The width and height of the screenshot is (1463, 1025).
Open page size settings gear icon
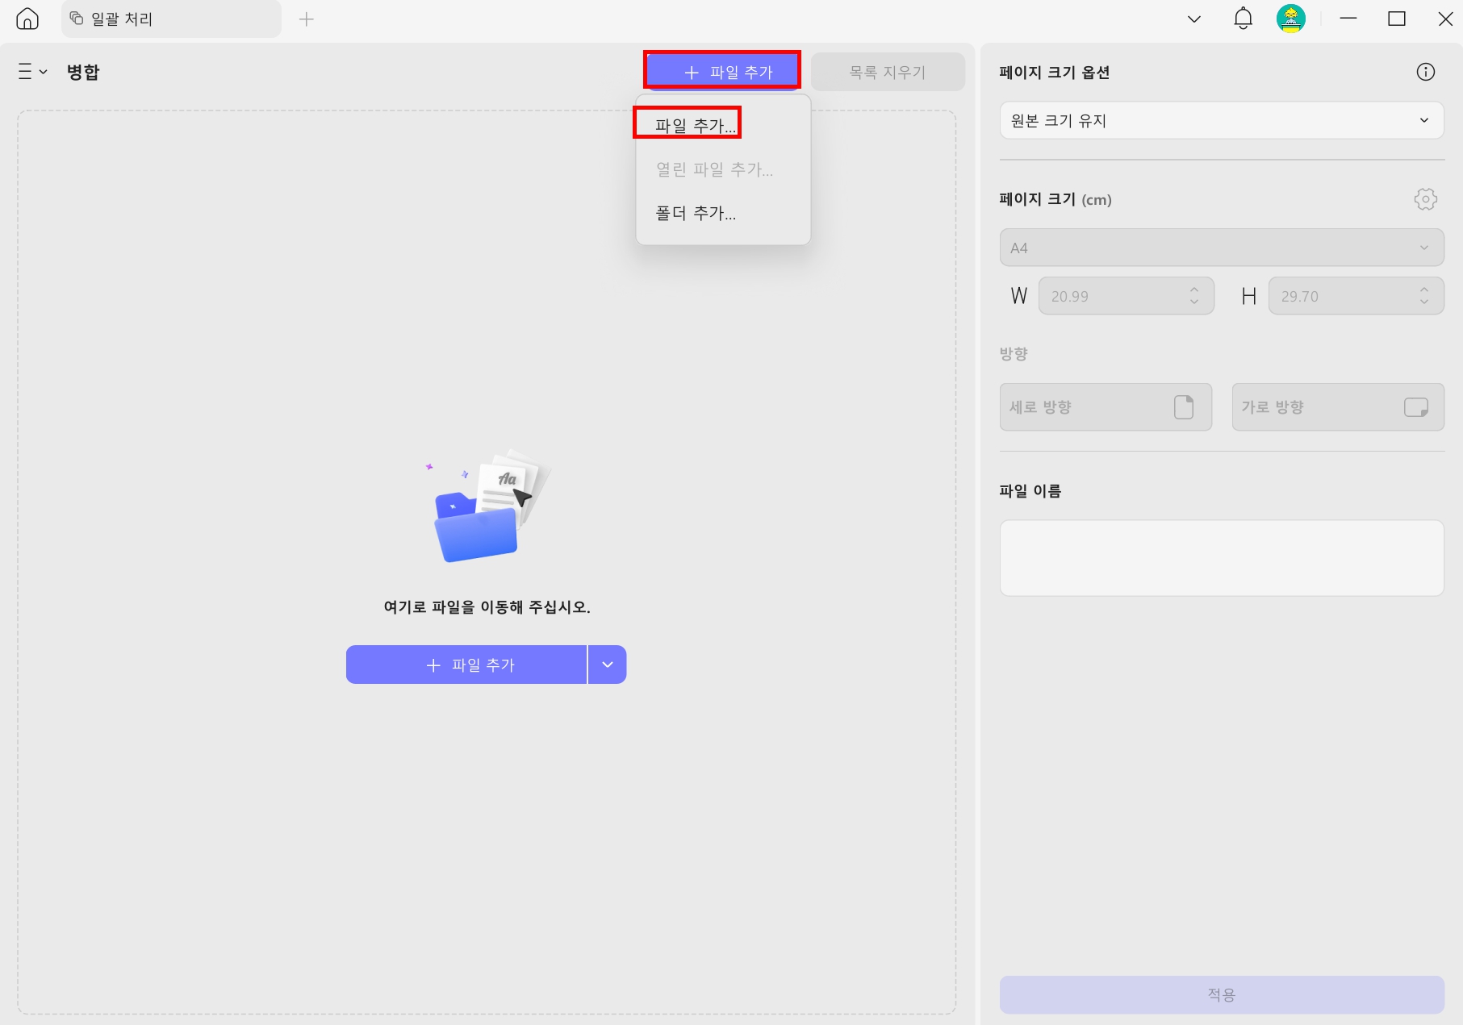click(x=1426, y=199)
